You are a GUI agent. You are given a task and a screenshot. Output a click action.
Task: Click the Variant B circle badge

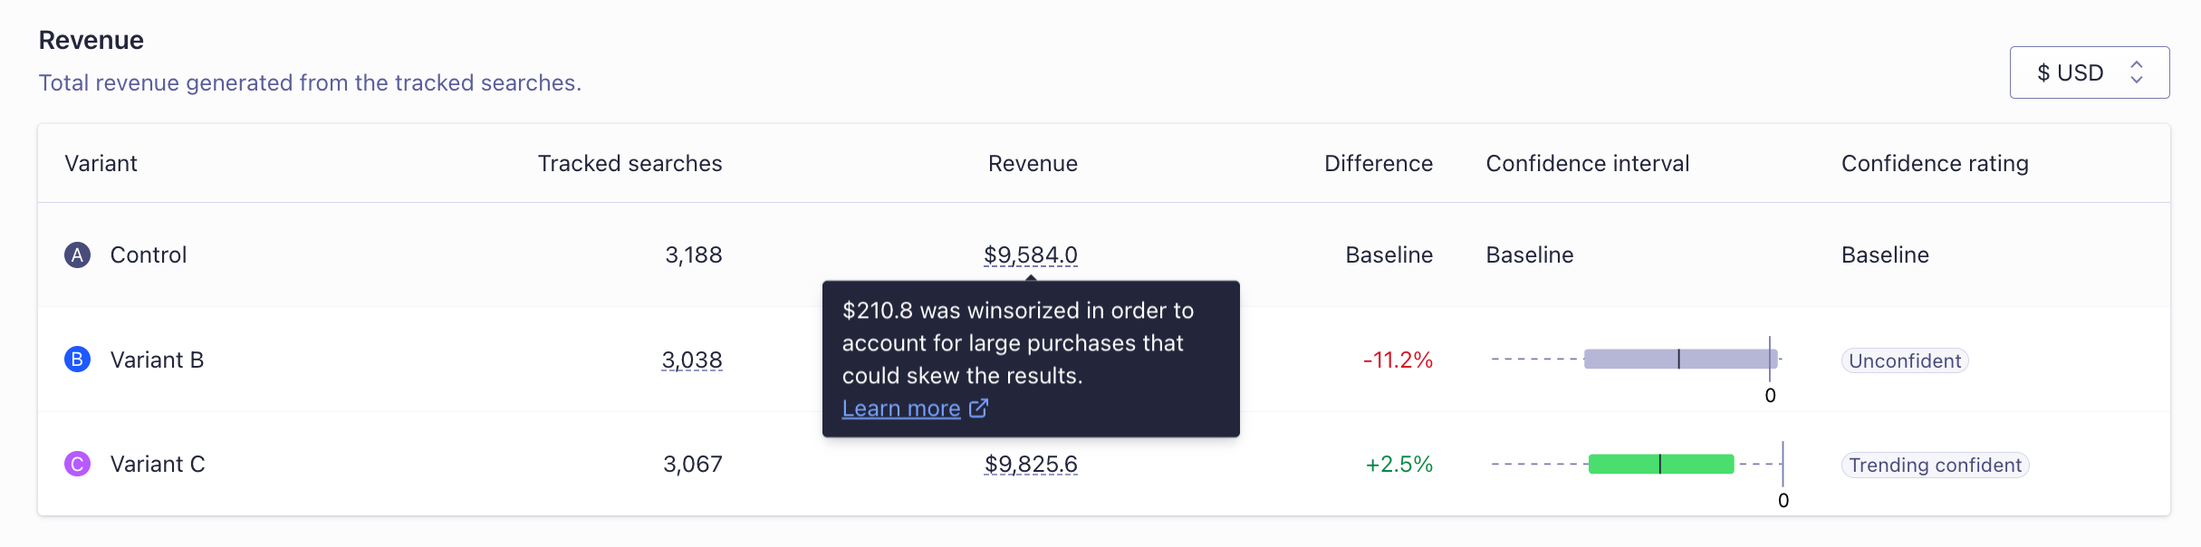(x=77, y=359)
